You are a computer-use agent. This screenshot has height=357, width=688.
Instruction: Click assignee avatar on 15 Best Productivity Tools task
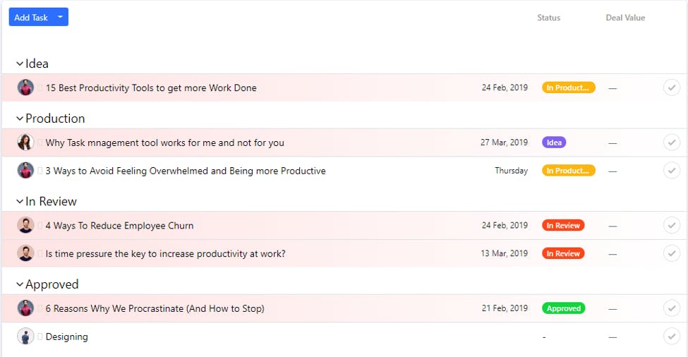point(25,88)
